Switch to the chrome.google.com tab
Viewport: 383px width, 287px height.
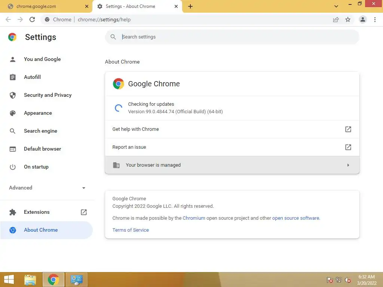tap(46, 6)
